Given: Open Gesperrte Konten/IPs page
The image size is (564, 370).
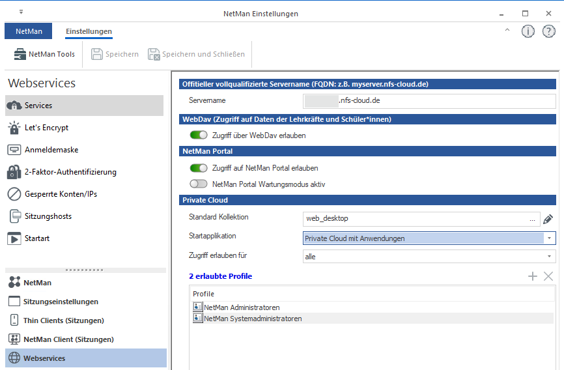Looking at the screenshot, I should [x=61, y=194].
